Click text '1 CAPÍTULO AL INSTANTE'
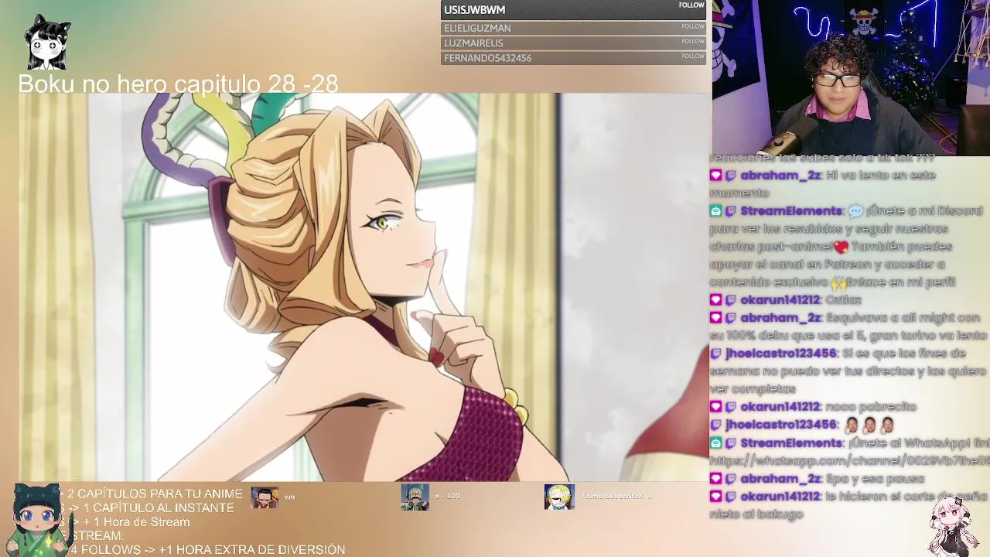This screenshot has height=557, width=990. coord(158,507)
